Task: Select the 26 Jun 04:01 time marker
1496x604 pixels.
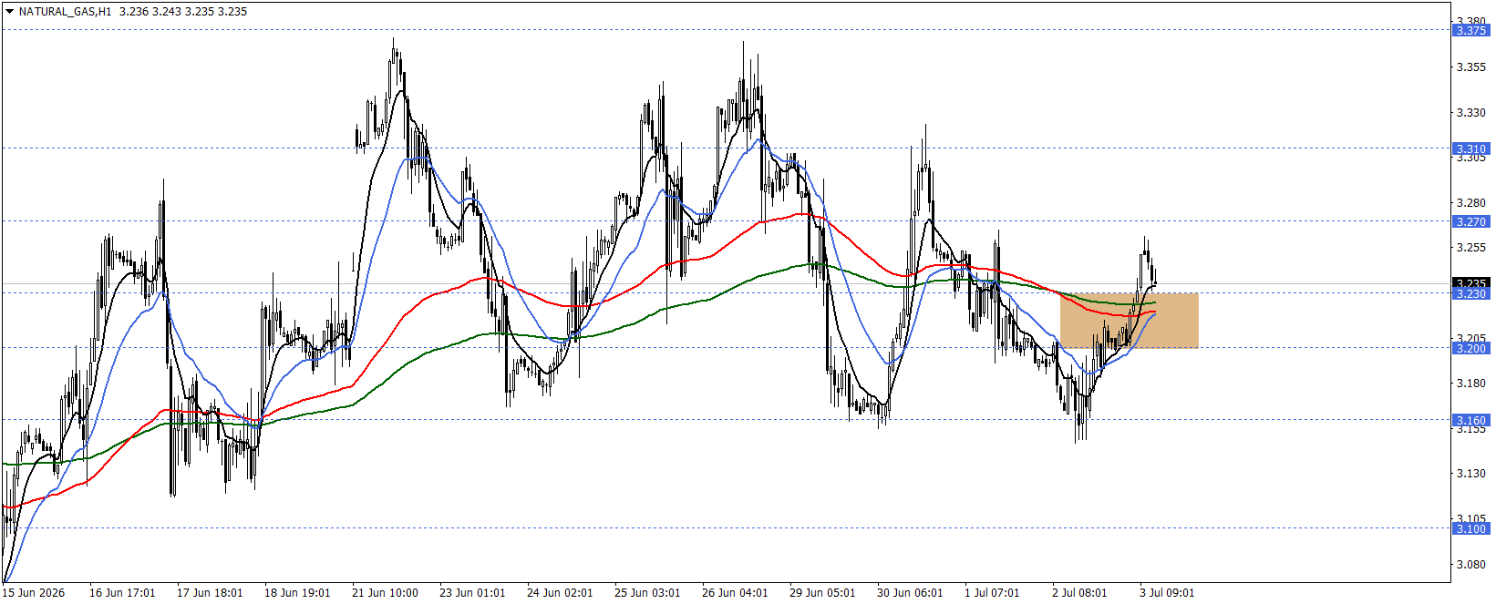Action: click(735, 592)
